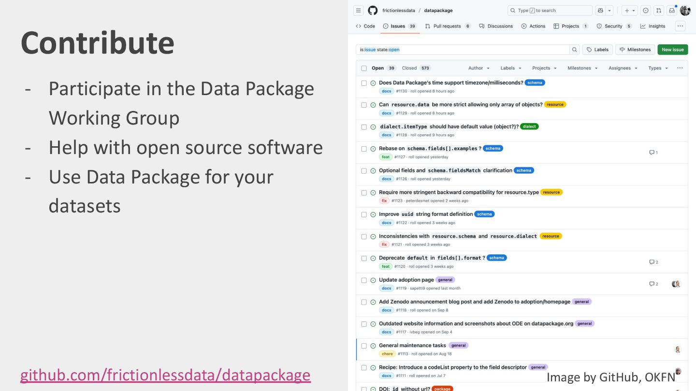696x391 pixels.
Task: Expand the Types filter dropdown
Action: point(658,68)
